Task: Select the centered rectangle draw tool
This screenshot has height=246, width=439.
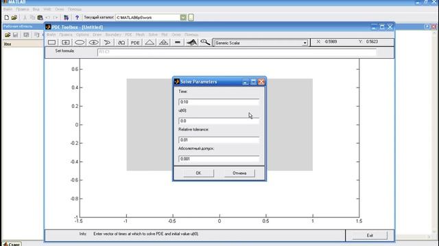Action: click(66, 42)
